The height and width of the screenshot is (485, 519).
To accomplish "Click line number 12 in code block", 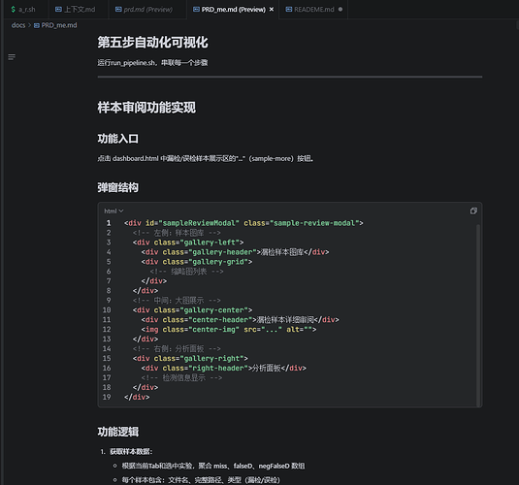I will coord(107,330).
